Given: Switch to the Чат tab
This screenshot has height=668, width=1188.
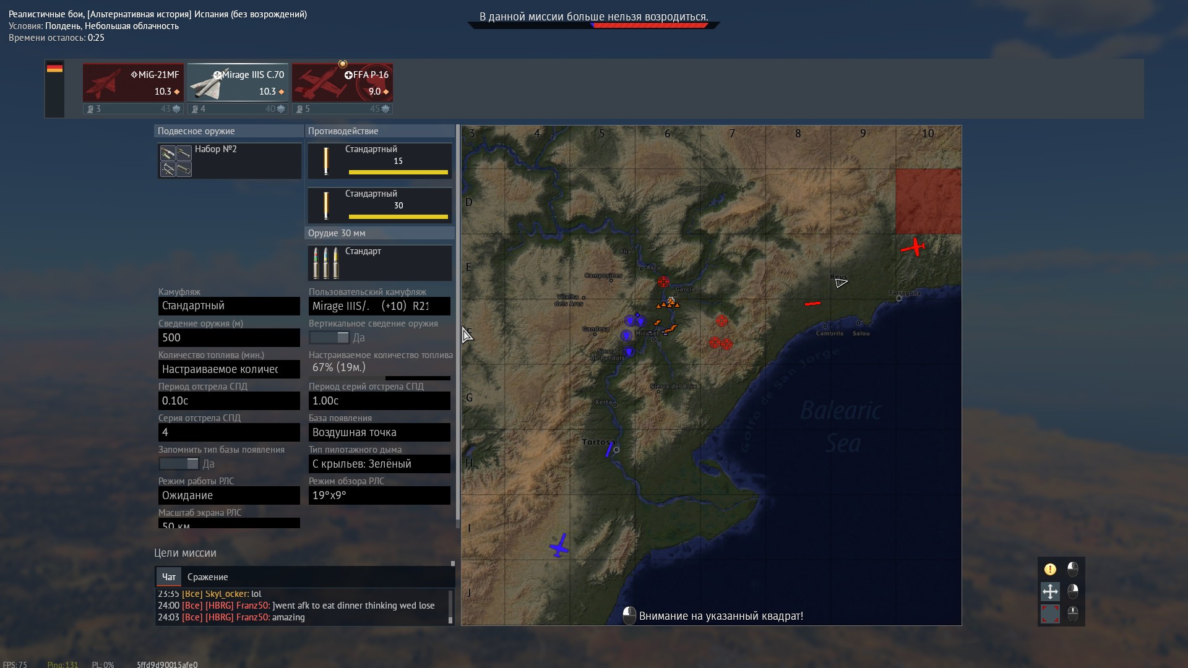Looking at the screenshot, I should coord(168,577).
